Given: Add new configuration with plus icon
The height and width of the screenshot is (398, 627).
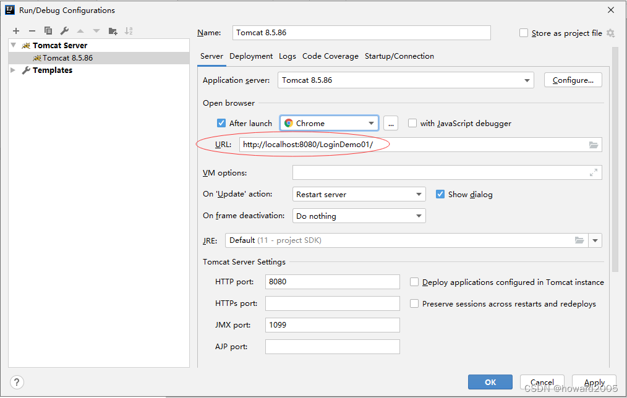Looking at the screenshot, I should click(16, 31).
